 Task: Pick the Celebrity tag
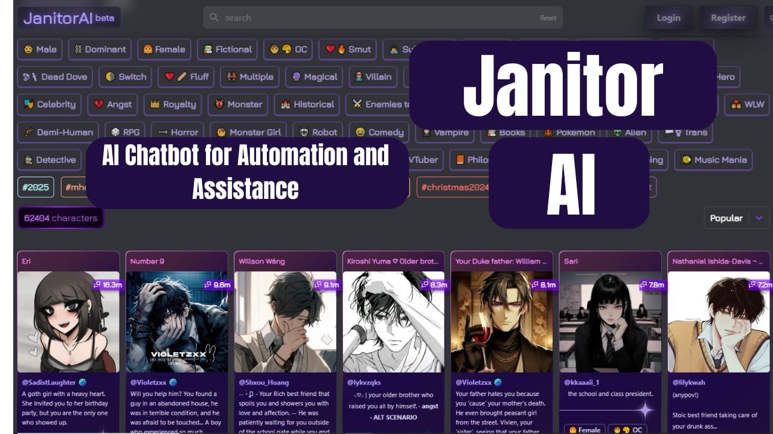[x=50, y=104]
